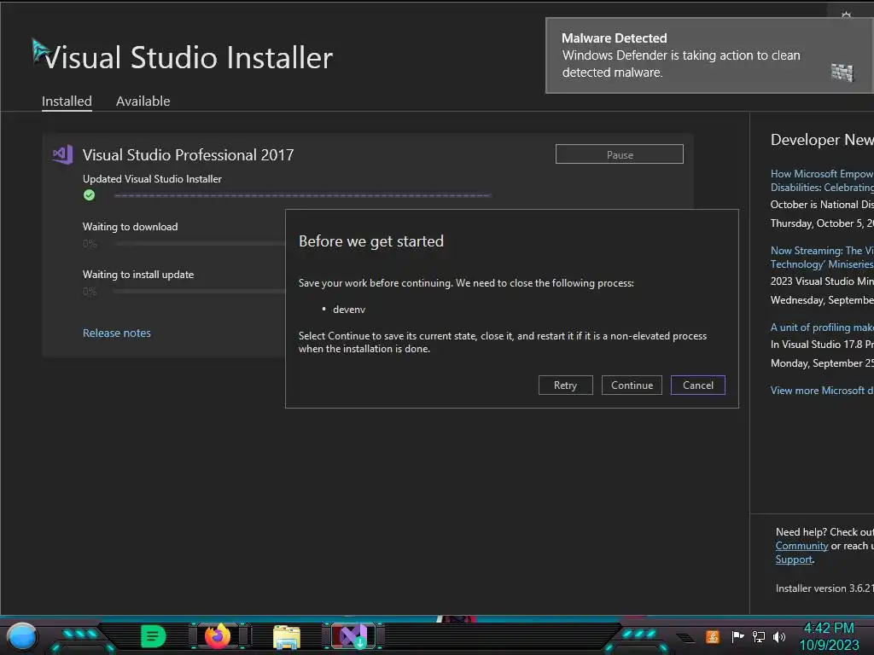This screenshot has width=874, height=655.
Task: Click the 'Updated Visual Studio Installer' status label
Action: [x=152, y=179]
